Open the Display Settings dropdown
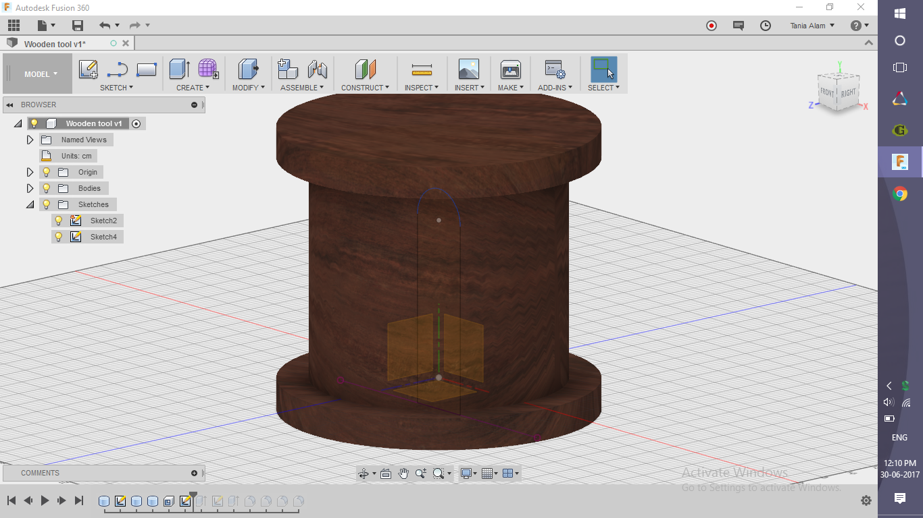 pos(468,473)
